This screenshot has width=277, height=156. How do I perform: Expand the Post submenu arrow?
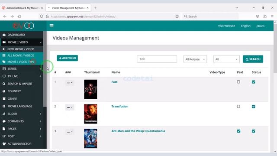[x=40, y=136]
